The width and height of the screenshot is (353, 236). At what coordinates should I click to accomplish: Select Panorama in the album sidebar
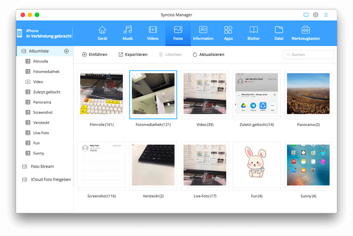42,102
